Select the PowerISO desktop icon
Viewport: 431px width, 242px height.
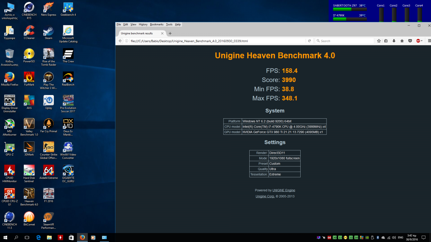[29, 56]
